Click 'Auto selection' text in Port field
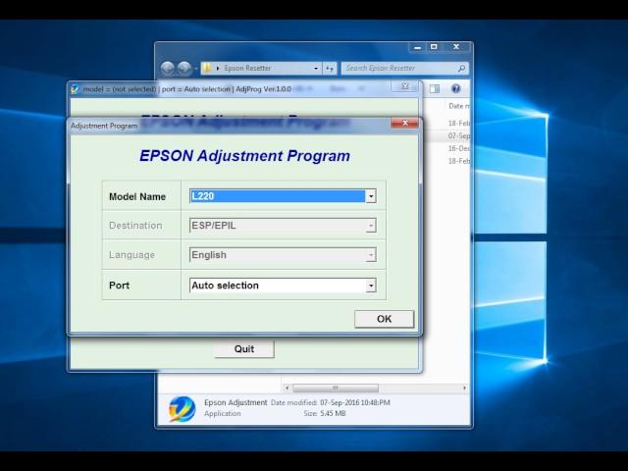 [x=225, y=286]
